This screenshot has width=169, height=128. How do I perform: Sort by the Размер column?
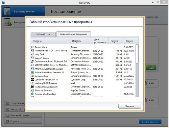pyautogui.click(x=116, y=41)
